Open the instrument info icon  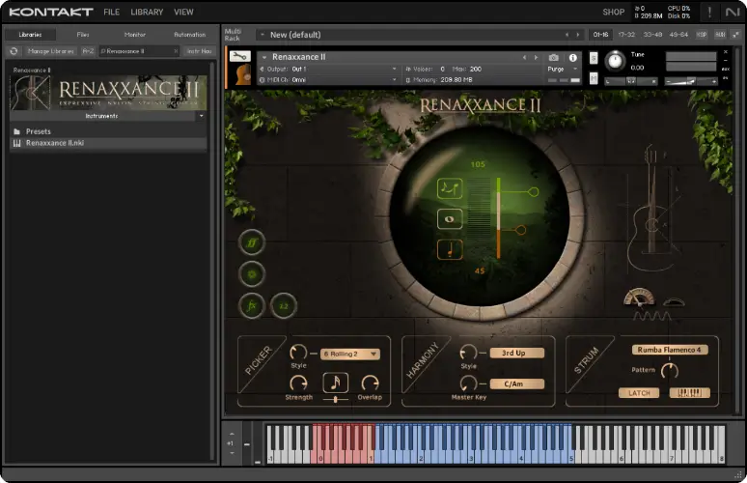[x=572, y=57]
